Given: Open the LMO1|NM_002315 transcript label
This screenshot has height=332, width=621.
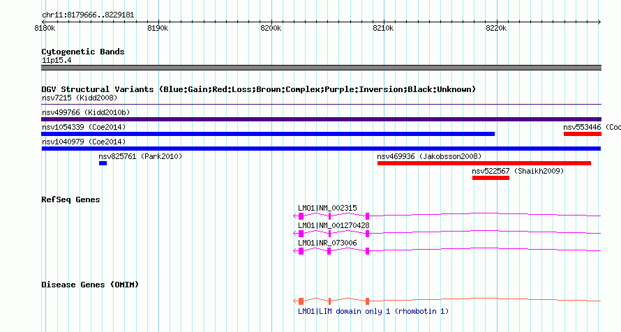Looking at the screenshot, I should (327, 208).
